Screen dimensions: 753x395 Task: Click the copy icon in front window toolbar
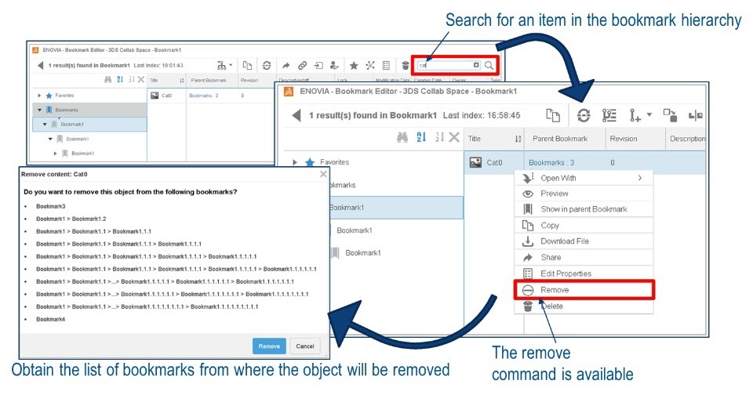553,115
